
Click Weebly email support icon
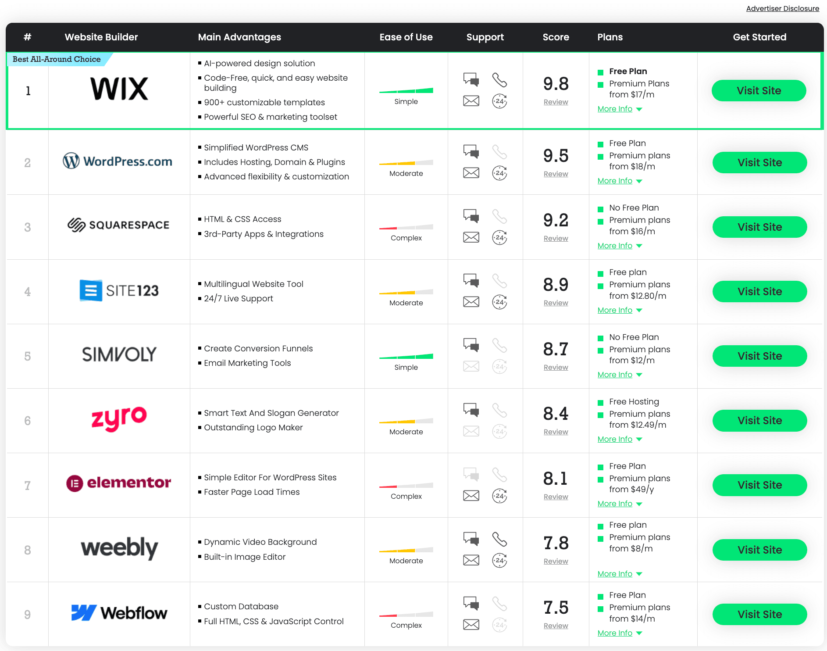(x=471, y=560)
